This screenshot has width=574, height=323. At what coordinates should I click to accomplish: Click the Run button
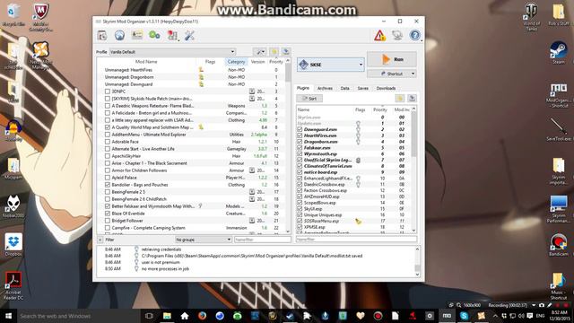392,59
